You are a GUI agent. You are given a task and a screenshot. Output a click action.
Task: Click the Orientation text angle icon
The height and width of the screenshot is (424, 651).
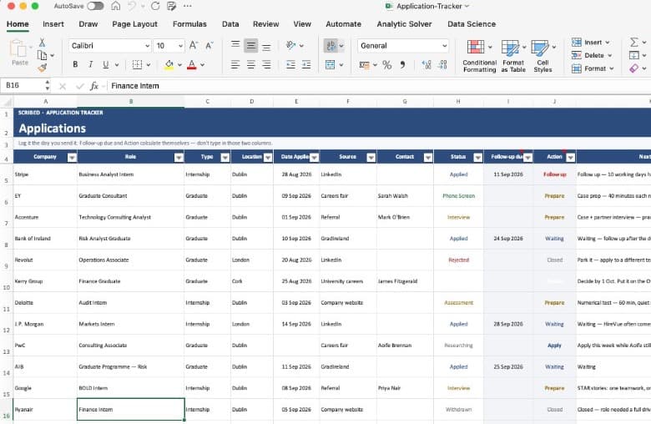pyautogui.click(x=290, y=45)
